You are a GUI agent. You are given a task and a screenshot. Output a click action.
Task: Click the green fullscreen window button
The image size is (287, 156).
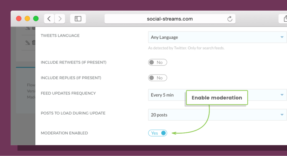point(36,19)
